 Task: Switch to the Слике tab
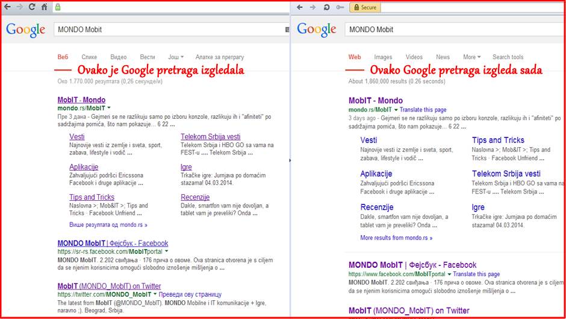pyautogui.click(x=89, y=57)
